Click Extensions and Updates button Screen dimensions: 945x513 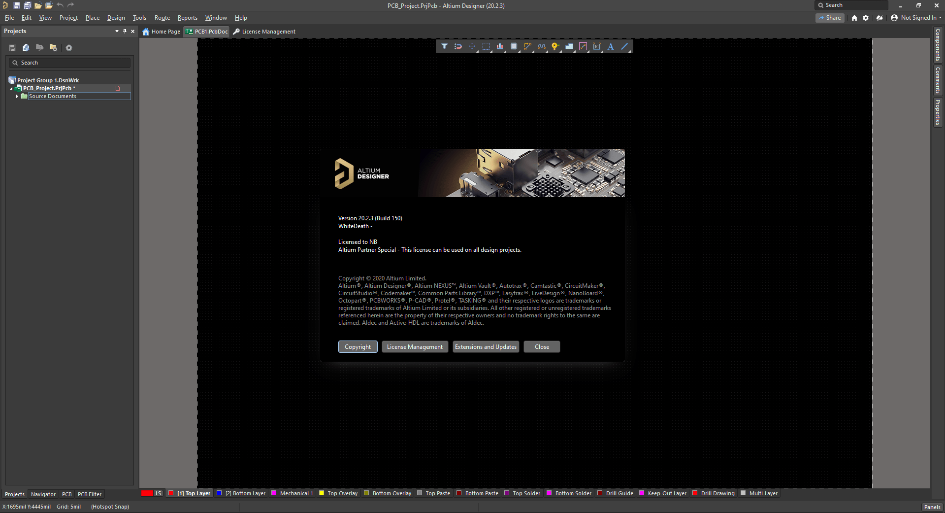tap(486, 347)
